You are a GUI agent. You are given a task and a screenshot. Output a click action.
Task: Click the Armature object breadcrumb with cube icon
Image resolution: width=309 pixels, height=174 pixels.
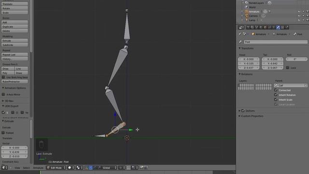(x=259, y=34)
